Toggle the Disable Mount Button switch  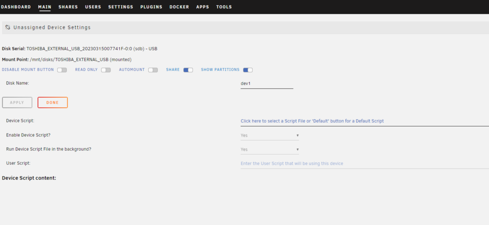[62, 70]
